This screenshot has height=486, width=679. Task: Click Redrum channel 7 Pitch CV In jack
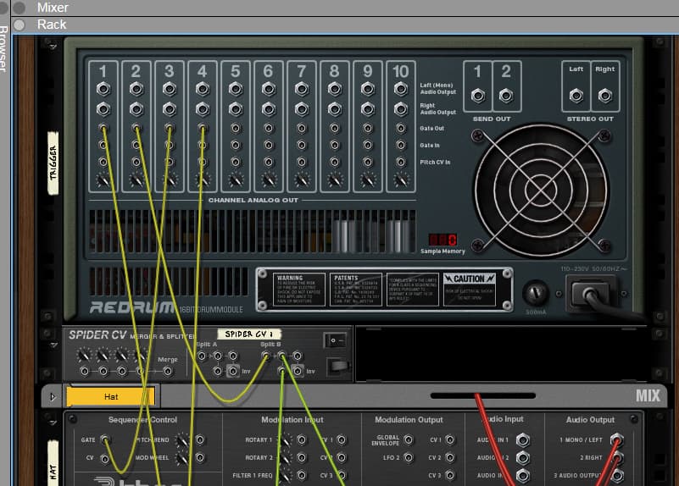(302, 162)
